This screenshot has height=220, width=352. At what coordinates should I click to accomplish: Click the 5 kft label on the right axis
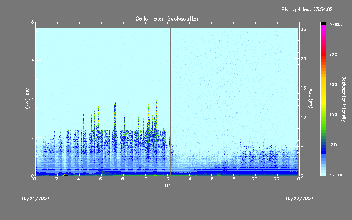coord(302,147)
